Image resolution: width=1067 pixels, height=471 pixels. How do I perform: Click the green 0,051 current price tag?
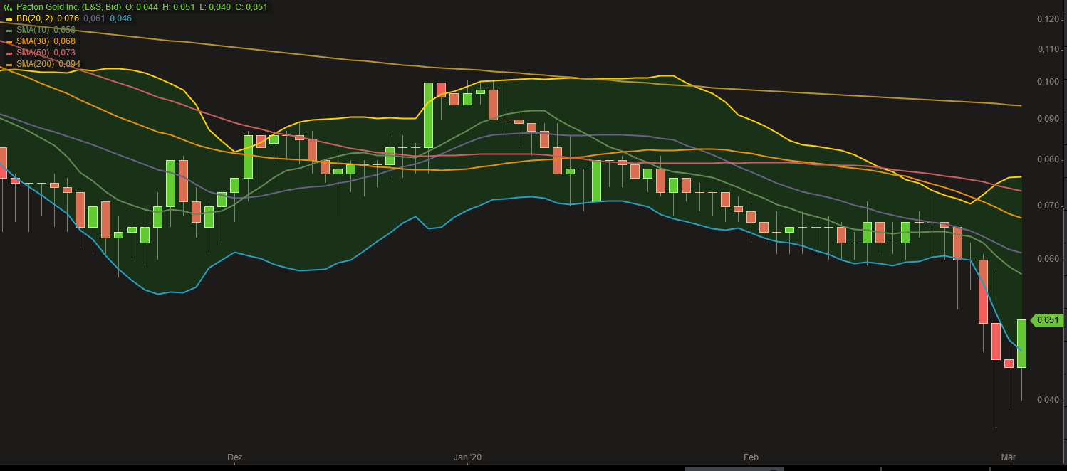tap(1047, 320)
